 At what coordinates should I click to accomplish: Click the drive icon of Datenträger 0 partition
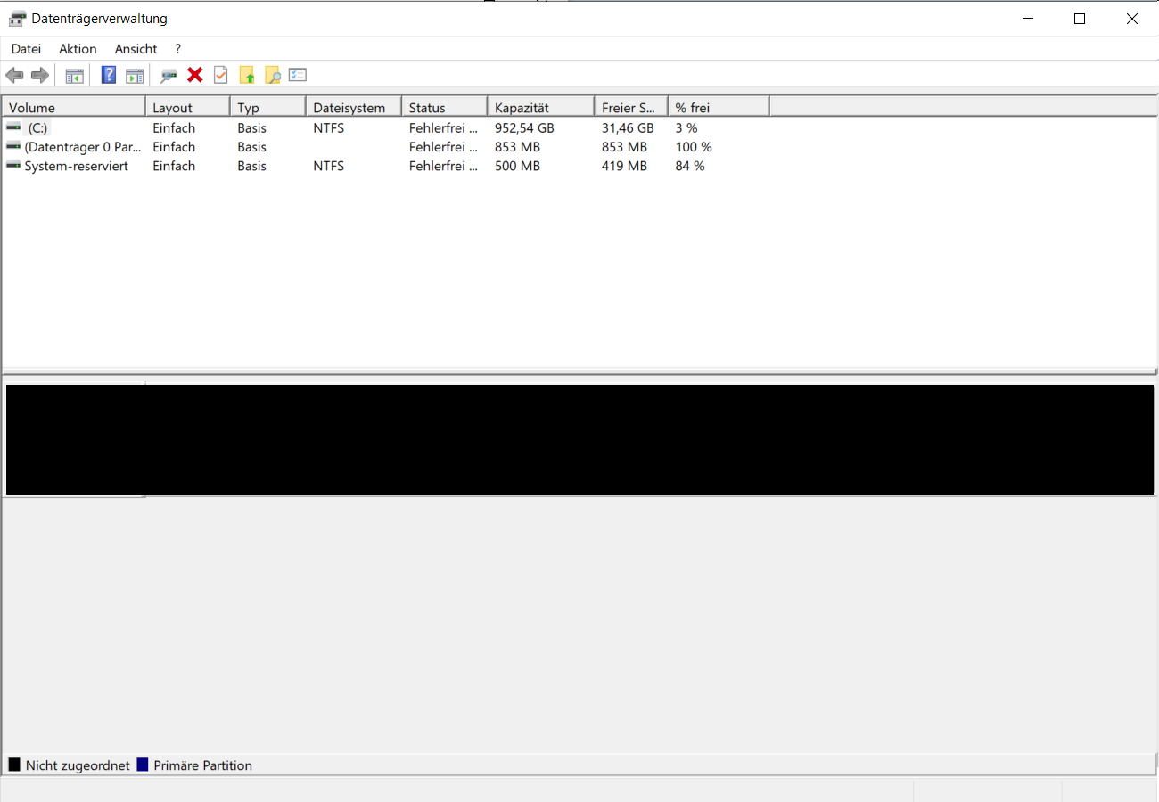[x=13, y=146]
